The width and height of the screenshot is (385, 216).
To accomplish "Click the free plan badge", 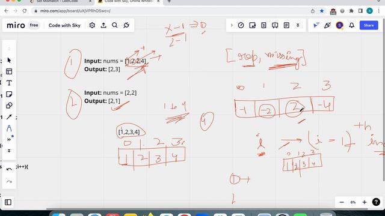I will tap(34, 25).
